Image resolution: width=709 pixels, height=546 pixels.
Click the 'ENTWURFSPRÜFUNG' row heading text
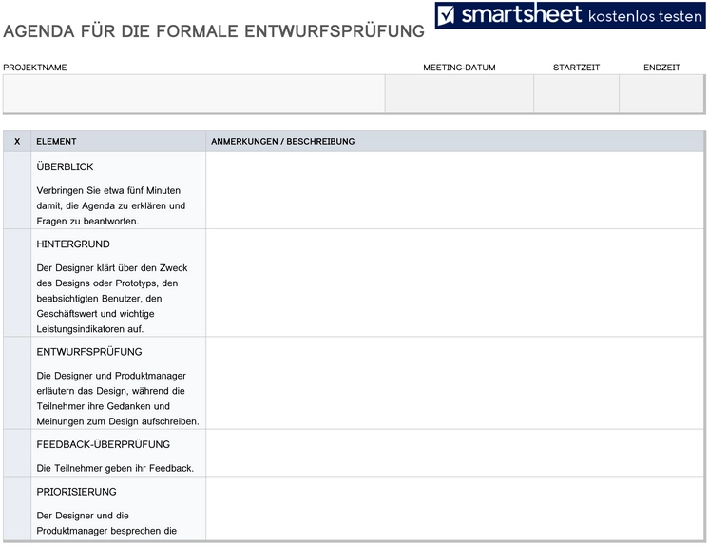[89, 351]
